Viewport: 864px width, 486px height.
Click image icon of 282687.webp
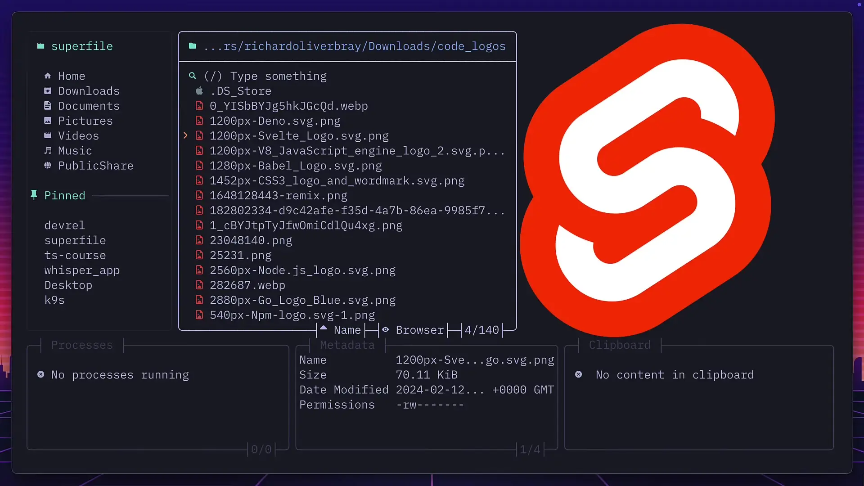(x=199, y=285)
